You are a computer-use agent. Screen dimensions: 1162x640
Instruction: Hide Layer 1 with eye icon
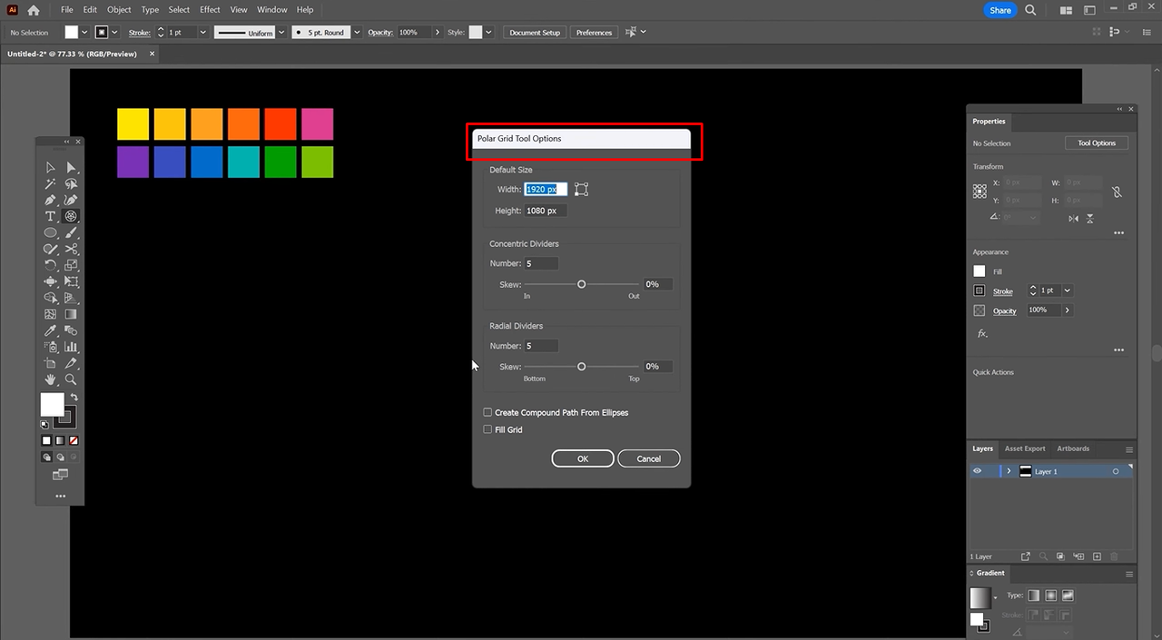click(978, 471)
